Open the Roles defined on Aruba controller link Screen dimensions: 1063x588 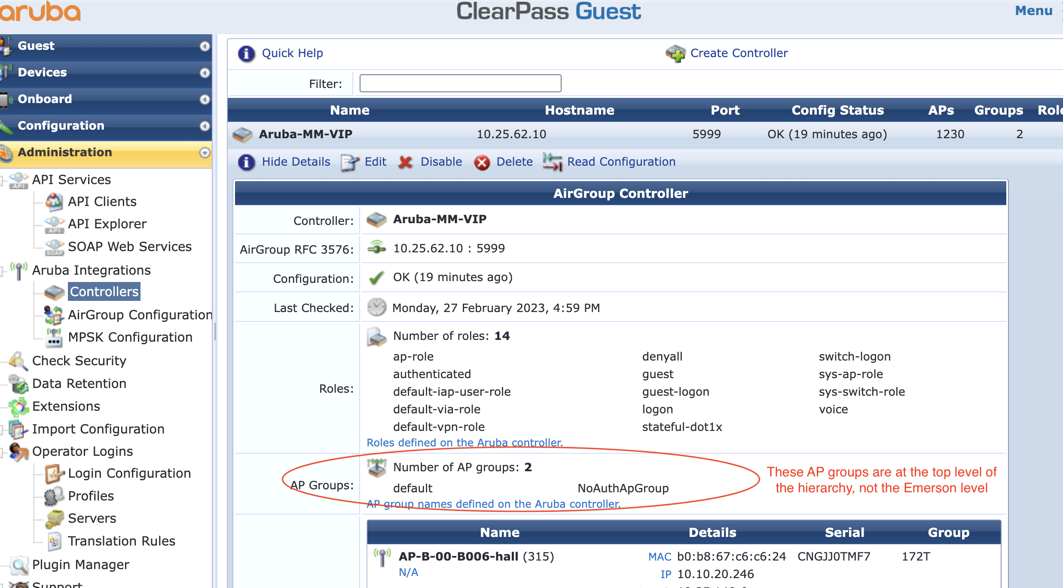point(464,443)
